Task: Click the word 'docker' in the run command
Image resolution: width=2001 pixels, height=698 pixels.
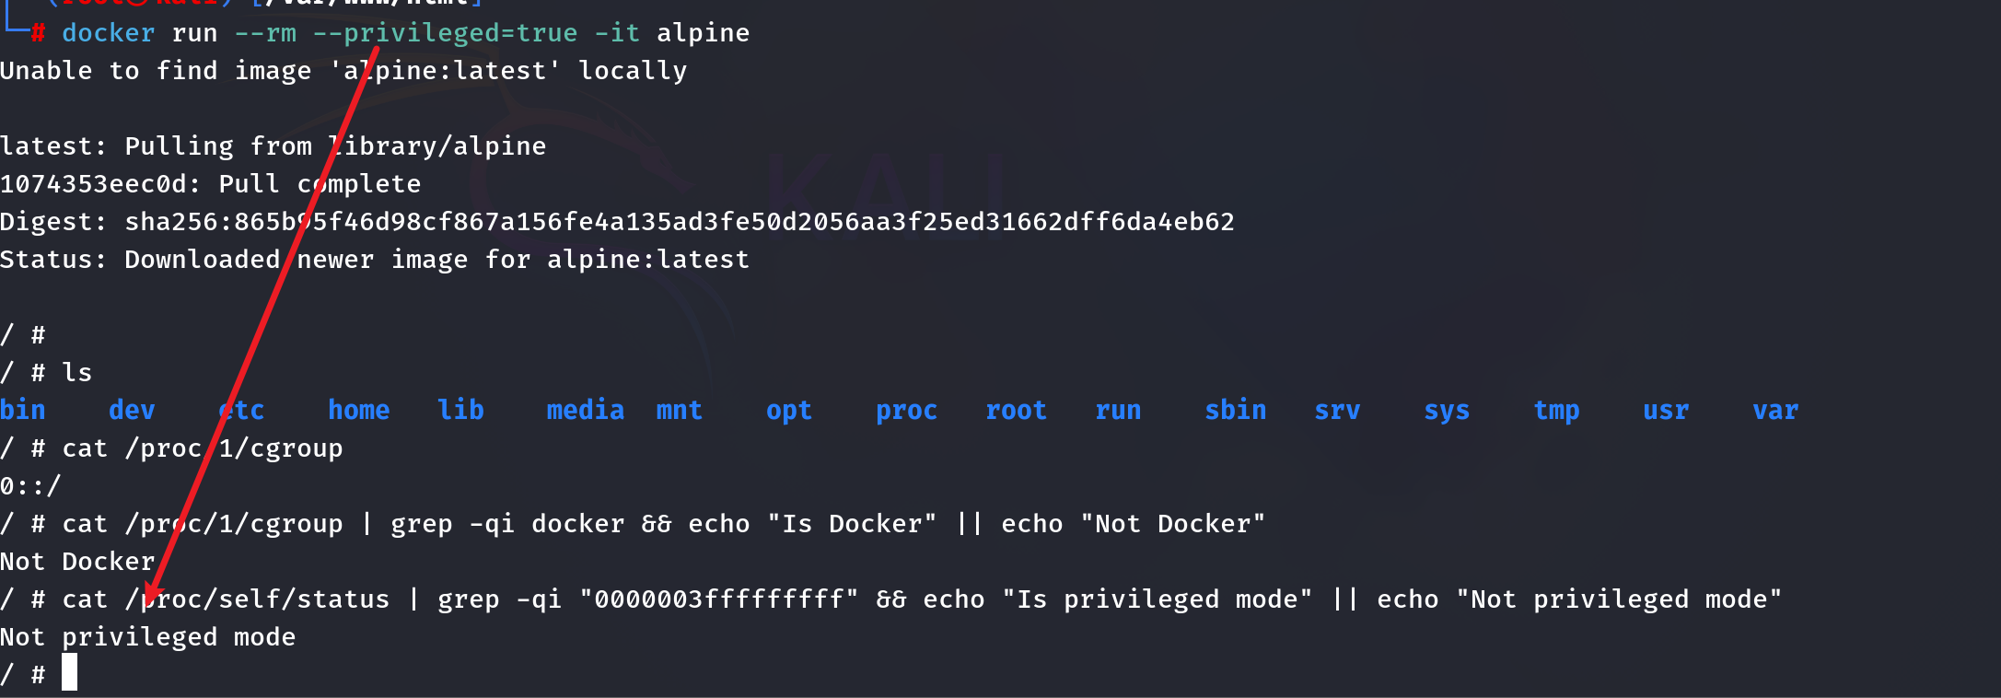Action: click(x=108, y=33)
